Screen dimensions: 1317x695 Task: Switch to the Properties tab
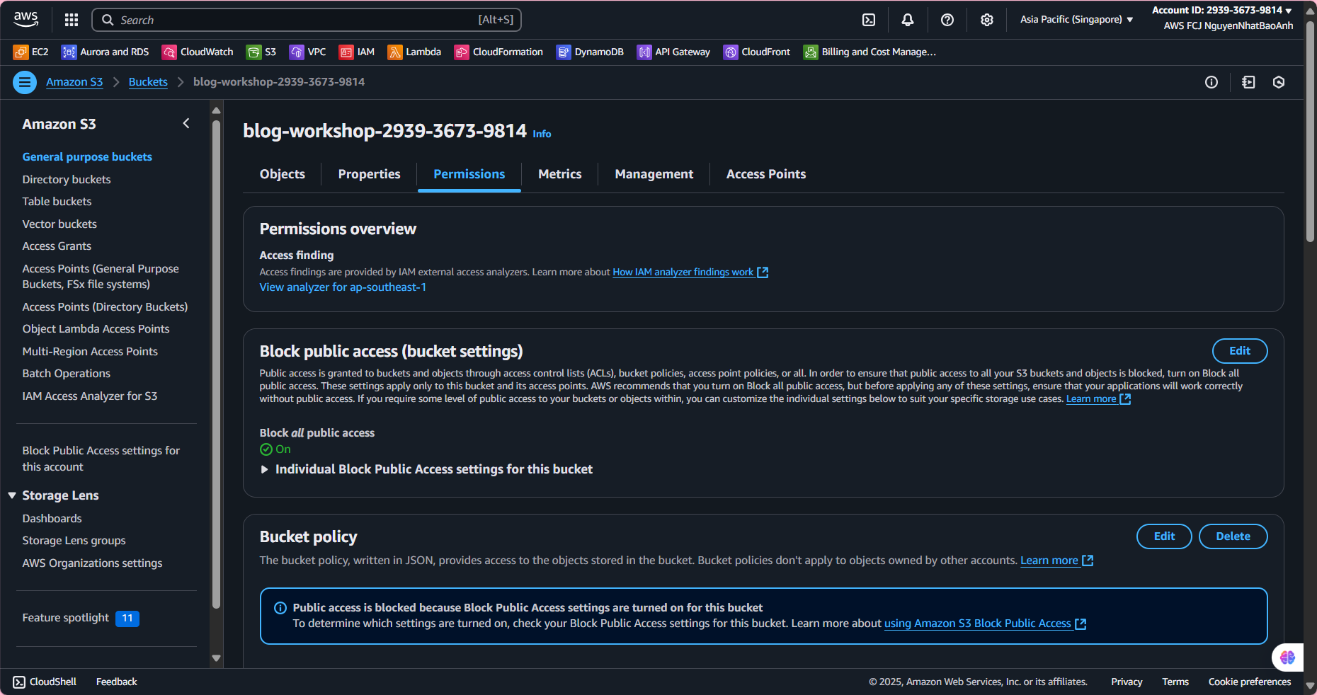pos(369,174)
